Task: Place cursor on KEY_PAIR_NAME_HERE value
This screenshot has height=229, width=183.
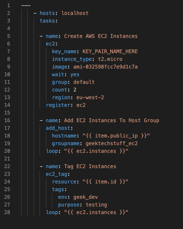Action: pos(110,52)
